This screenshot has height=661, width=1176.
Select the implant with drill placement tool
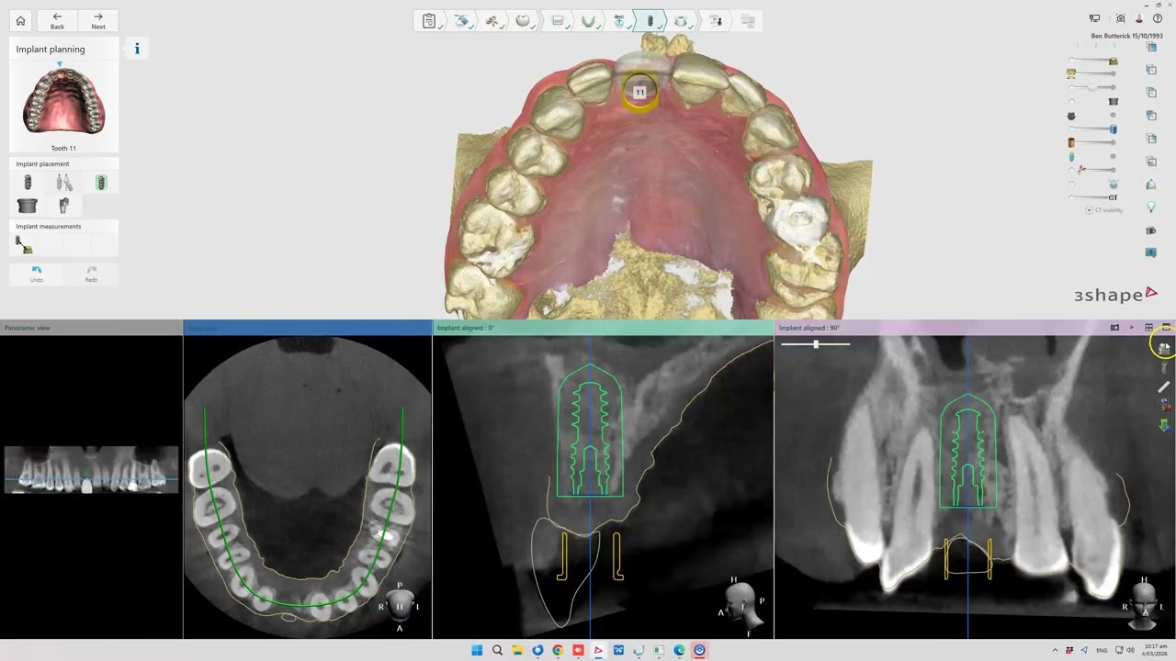[63, 183]
